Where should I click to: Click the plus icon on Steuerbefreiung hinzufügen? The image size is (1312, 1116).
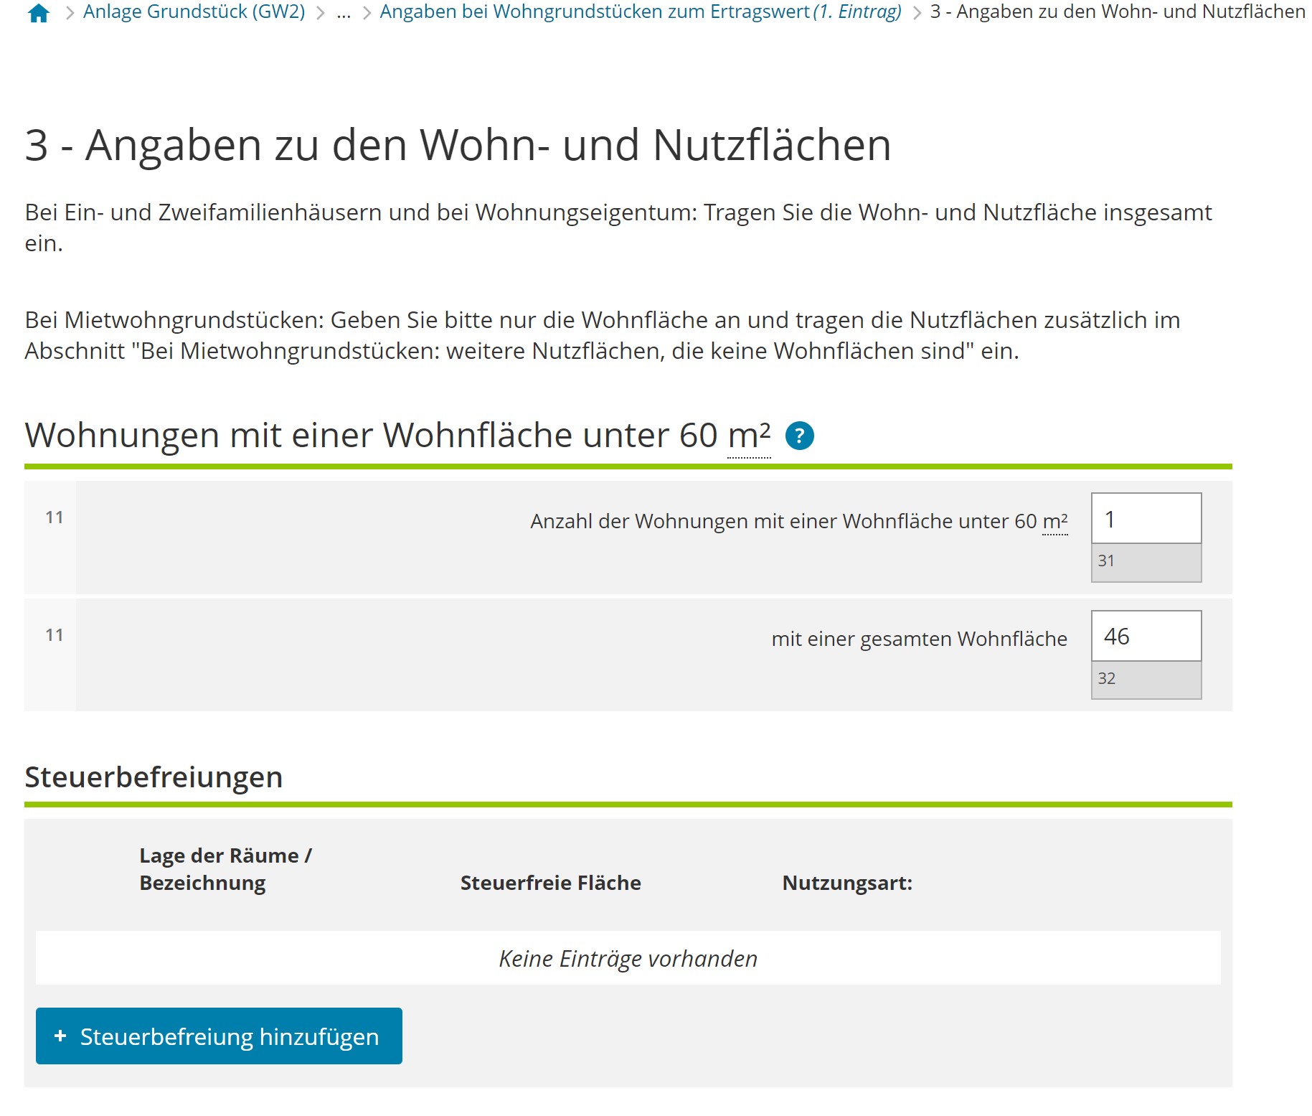click(x=60, y=1036)
